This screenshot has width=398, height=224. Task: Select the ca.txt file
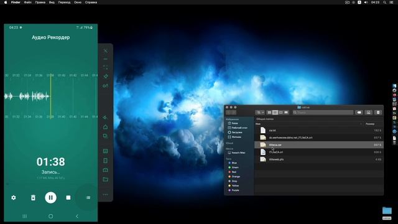click(319, 130)
